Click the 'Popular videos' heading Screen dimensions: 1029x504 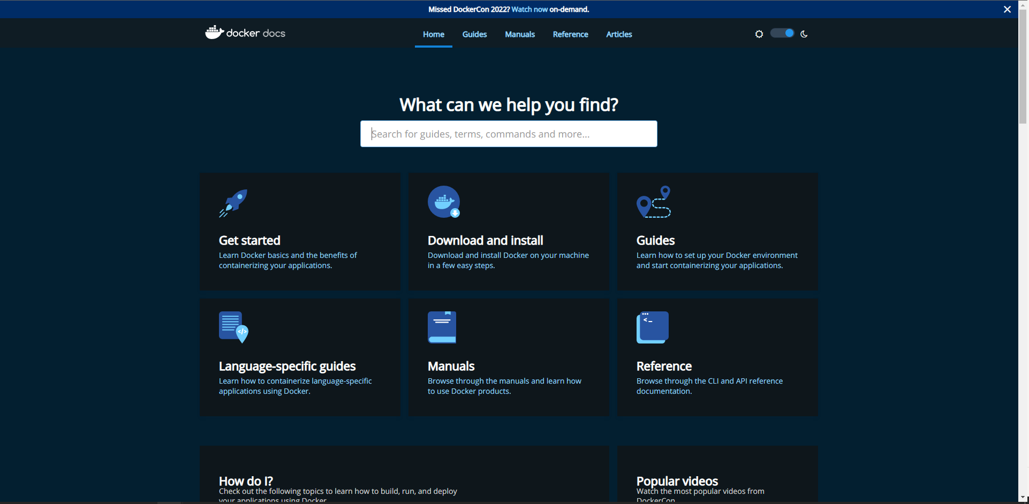click(x=677, y=481)
